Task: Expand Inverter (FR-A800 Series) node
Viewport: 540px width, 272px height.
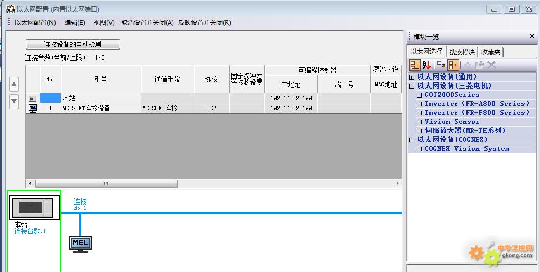Action: pyautogui.click(x=419, y=104)
